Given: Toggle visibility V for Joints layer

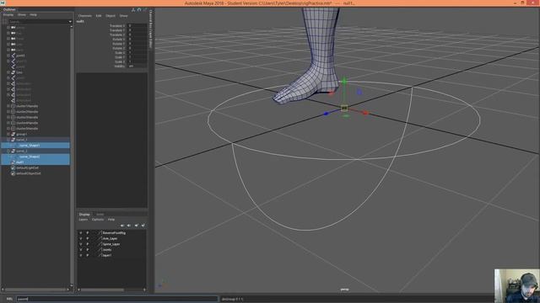Looking at the screenshot, I should (x=81, y=249).
